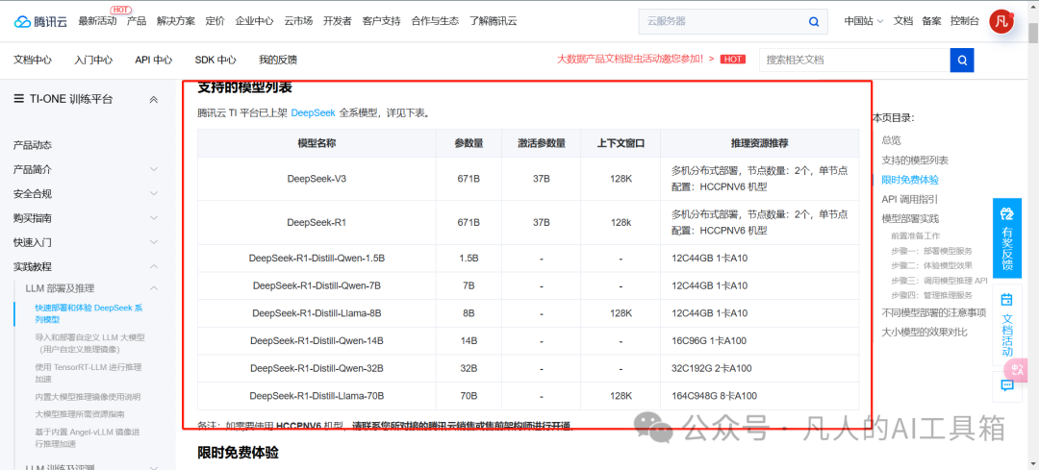Image resolution: width=1039 pixels, height=470 pixels.
Task: Jump to 模型部署实践 in page contents
Action: pyautogui.click(x=910, y=218)
